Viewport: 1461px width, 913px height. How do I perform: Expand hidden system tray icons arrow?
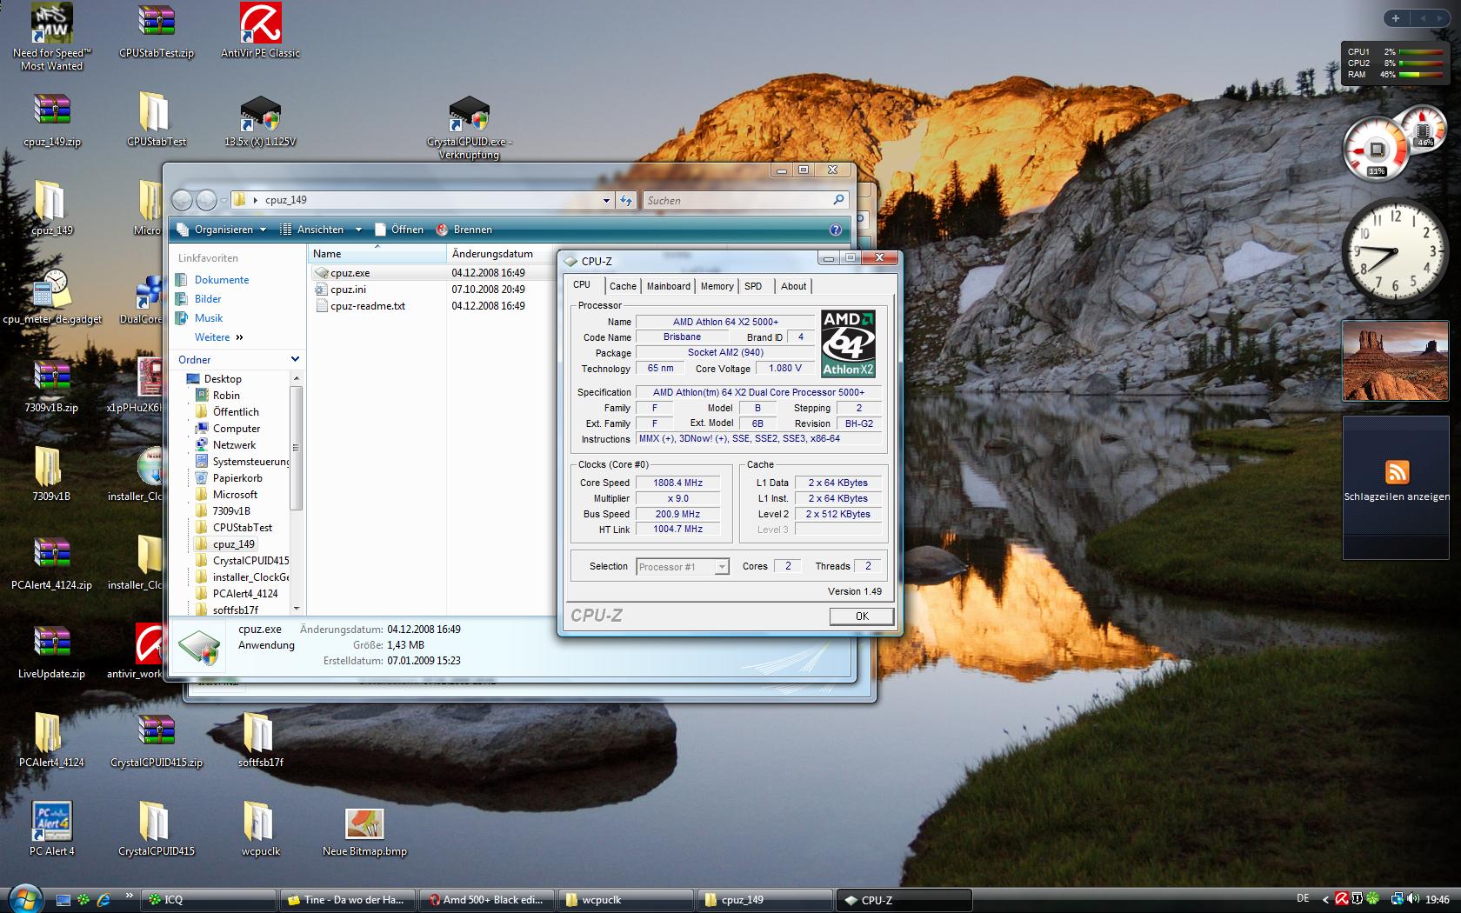pos(1325,899)
